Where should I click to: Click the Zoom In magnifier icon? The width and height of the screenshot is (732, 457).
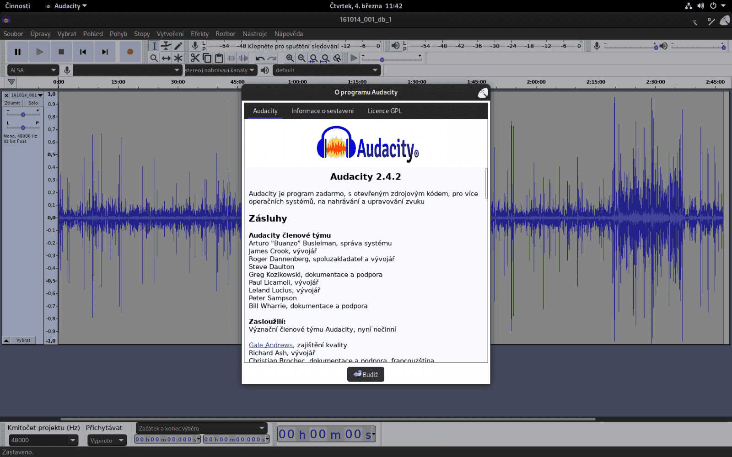tap(290, 58)
